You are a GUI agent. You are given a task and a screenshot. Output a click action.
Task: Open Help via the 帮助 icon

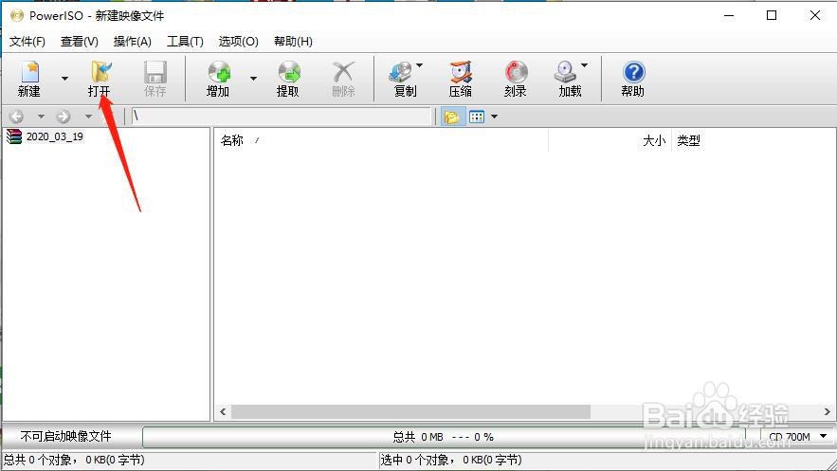[633, 79]
